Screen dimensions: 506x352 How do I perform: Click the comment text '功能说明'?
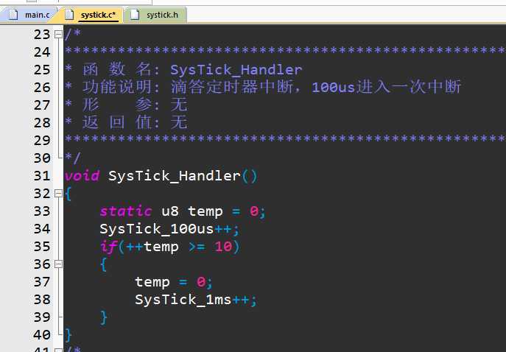(x=116, y=87)
